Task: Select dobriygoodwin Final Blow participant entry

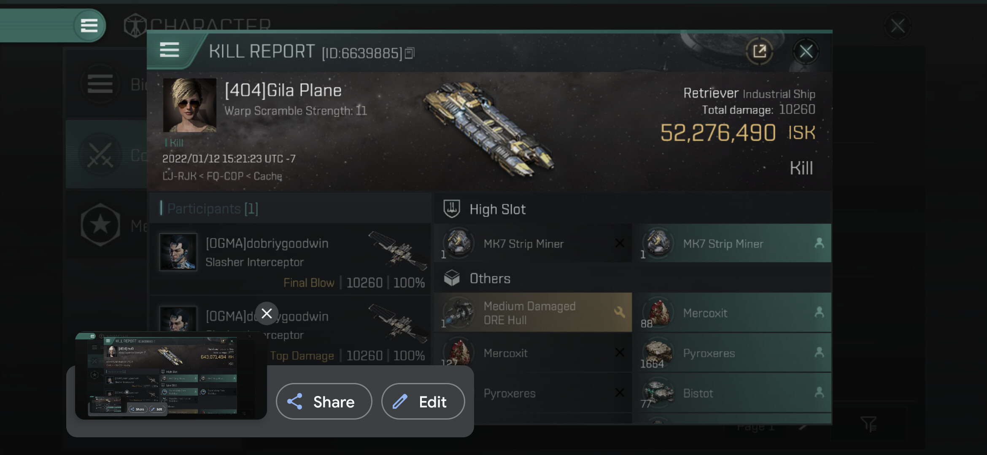Action: point(290,260)
